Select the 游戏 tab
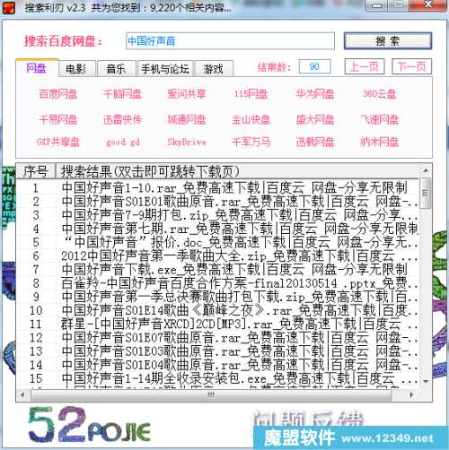The width and height of the screenshot is (449, 450). [214, 69]
